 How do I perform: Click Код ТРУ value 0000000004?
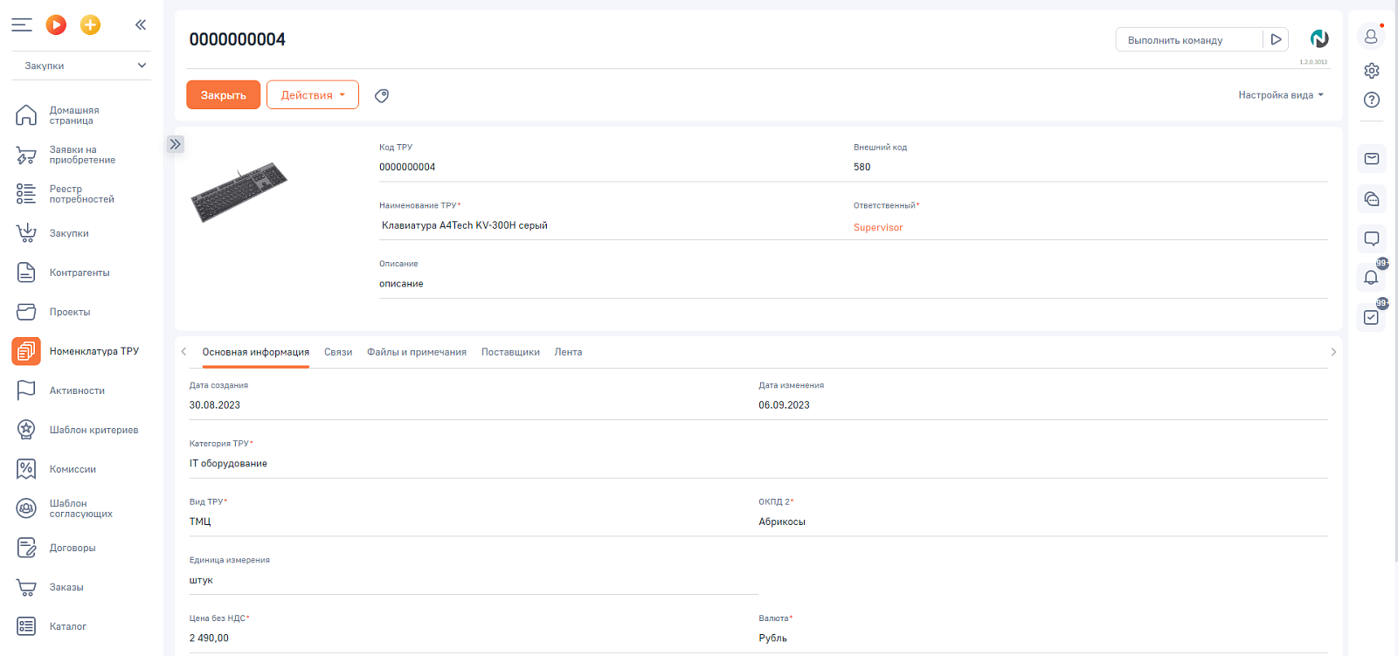407,167
